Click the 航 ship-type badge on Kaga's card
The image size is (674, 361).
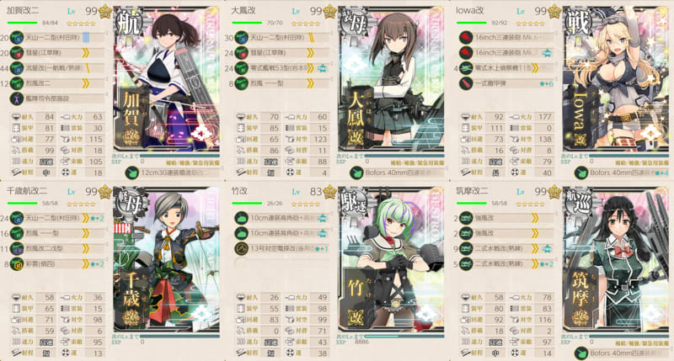[x=129, y=23]
